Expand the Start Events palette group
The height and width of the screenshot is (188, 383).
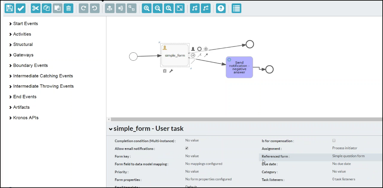24,24
